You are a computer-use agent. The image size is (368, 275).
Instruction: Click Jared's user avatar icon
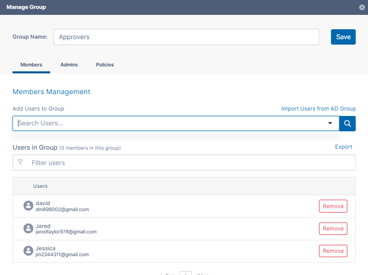click(28, 228)
